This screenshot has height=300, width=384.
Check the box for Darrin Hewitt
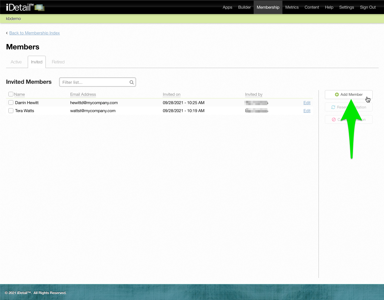point(11,103)
